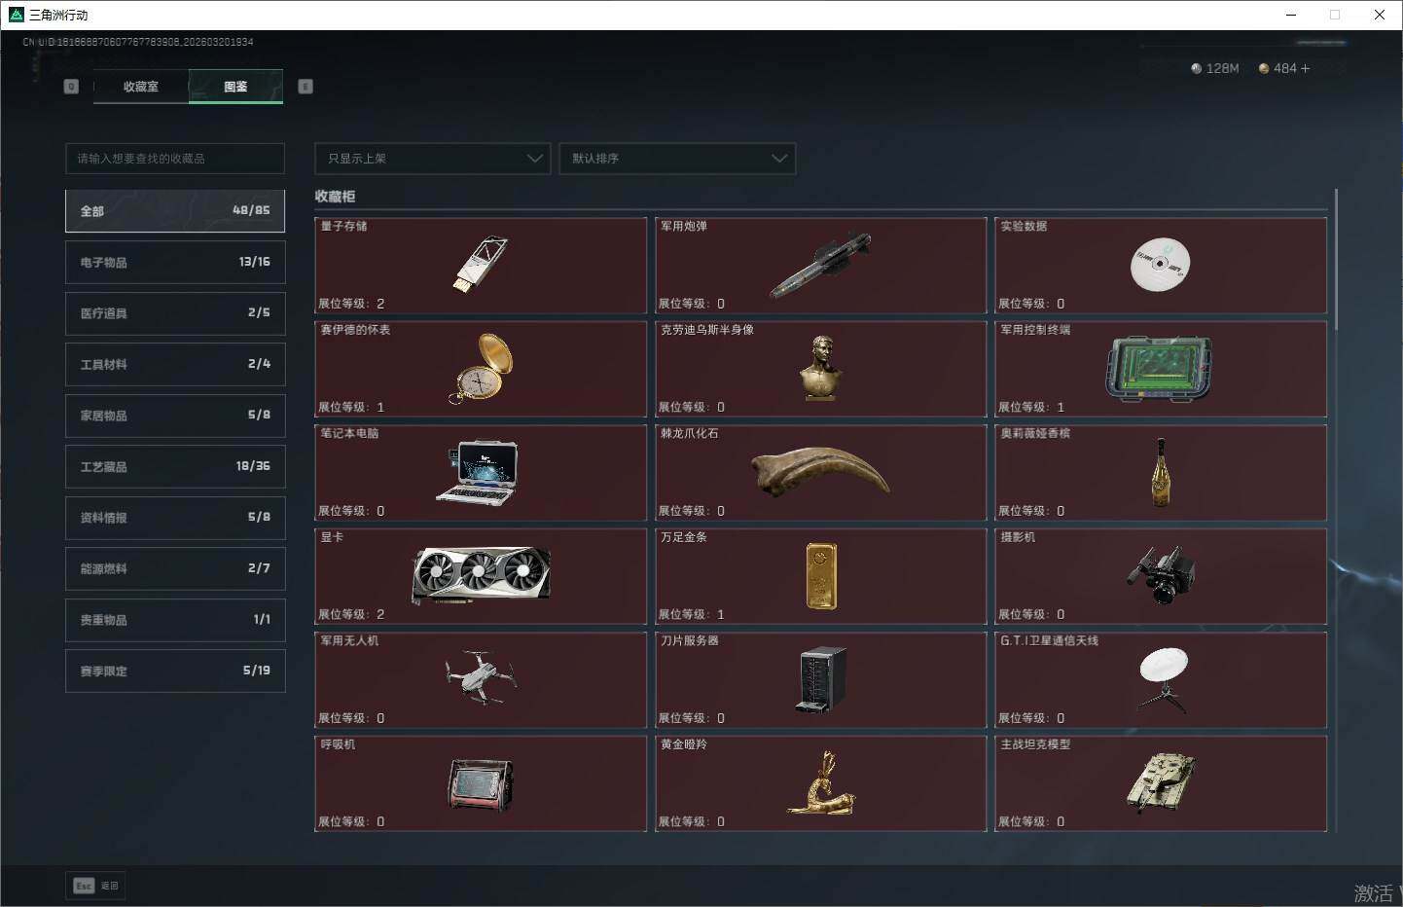This screenshot has height=907, width=1403.
Task: Click the E key icon beside 图鉴
Action: click(x=306, y=87)
